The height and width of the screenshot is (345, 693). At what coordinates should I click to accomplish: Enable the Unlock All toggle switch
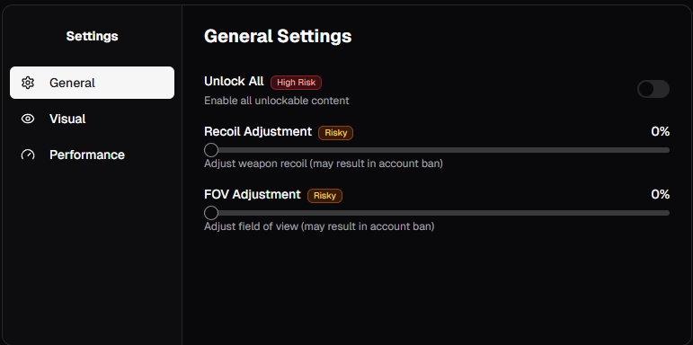tap(653, 89)
